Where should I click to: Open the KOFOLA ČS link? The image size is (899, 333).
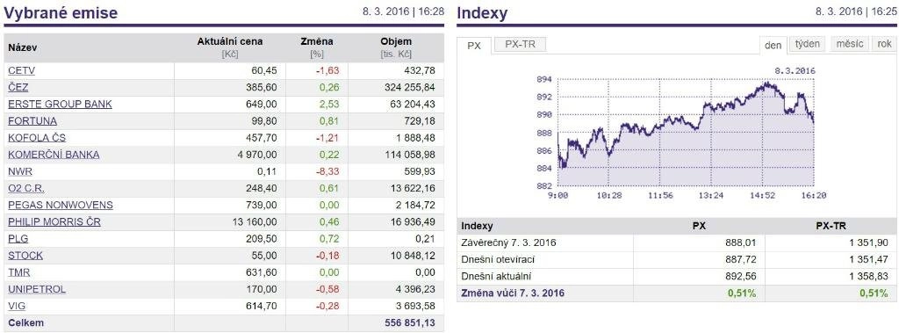tap(37, 138)
